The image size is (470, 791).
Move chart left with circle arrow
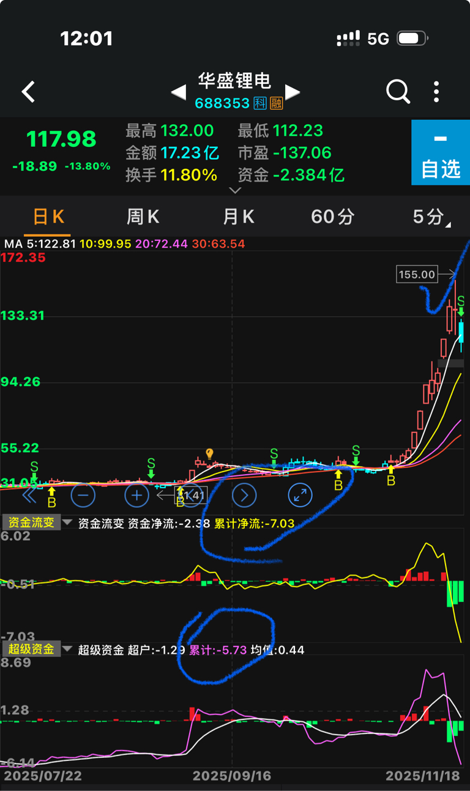point(190,495)
